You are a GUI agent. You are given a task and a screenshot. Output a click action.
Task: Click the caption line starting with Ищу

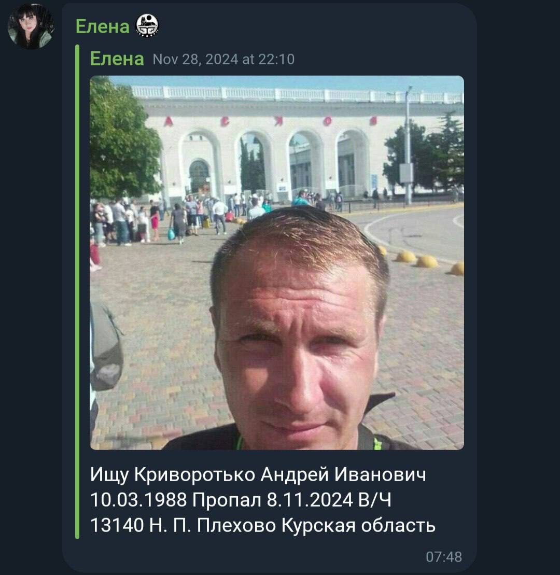pyautogui.click(x=258, y=474)
